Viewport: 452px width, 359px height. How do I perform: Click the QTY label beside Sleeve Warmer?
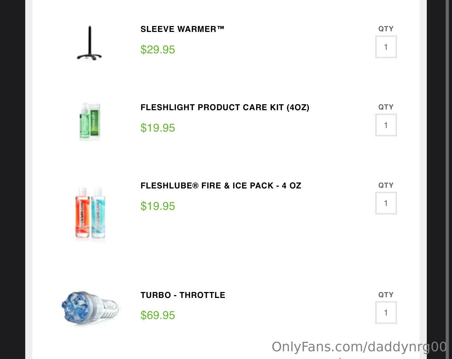click(386, 29)
